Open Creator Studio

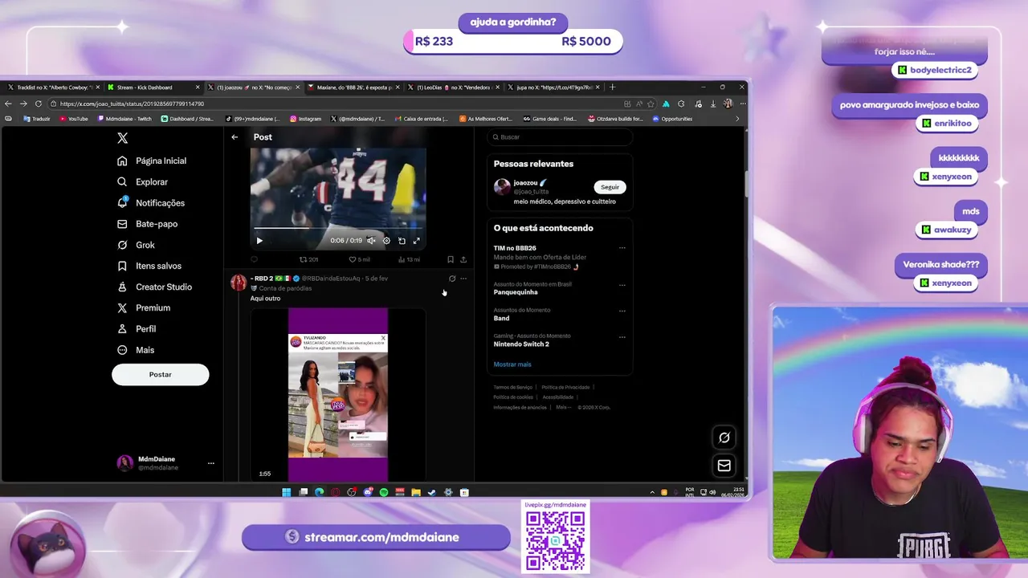(x=154, y=287)
